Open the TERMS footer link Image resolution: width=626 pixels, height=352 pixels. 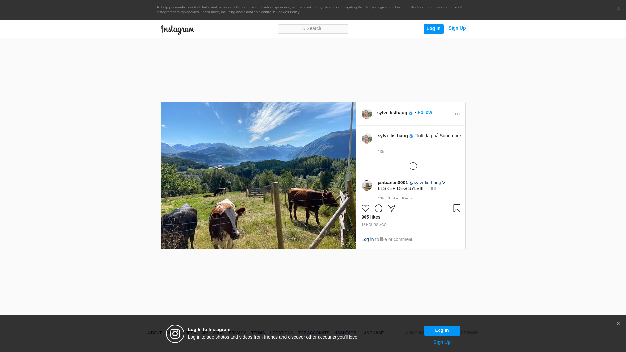pyautogui.click(x=258, y=333)
